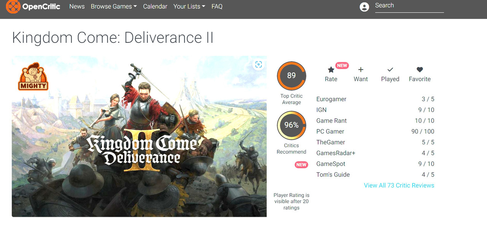Open the user account profile icon
Image resolution: width=487 pixels, height=227 pixels.
coord(364,7)
